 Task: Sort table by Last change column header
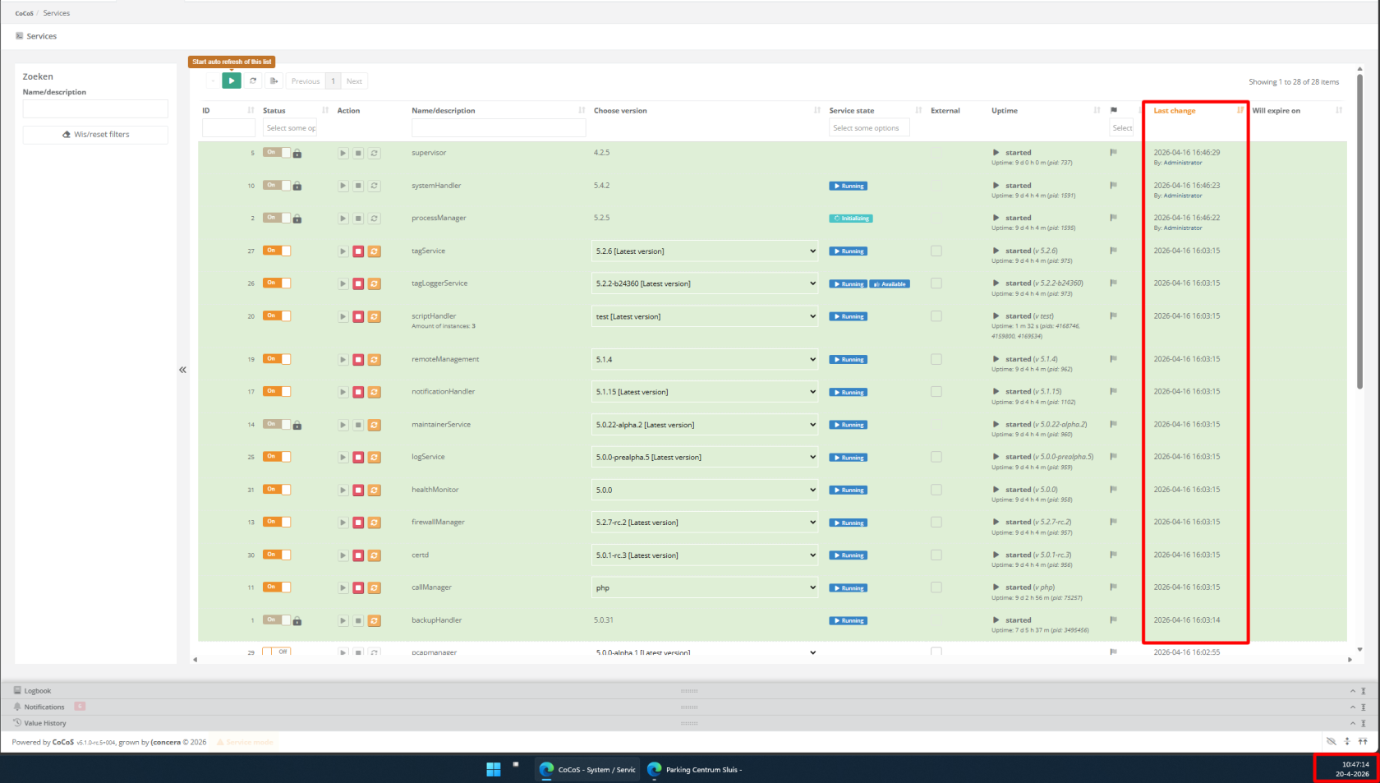1174,110
